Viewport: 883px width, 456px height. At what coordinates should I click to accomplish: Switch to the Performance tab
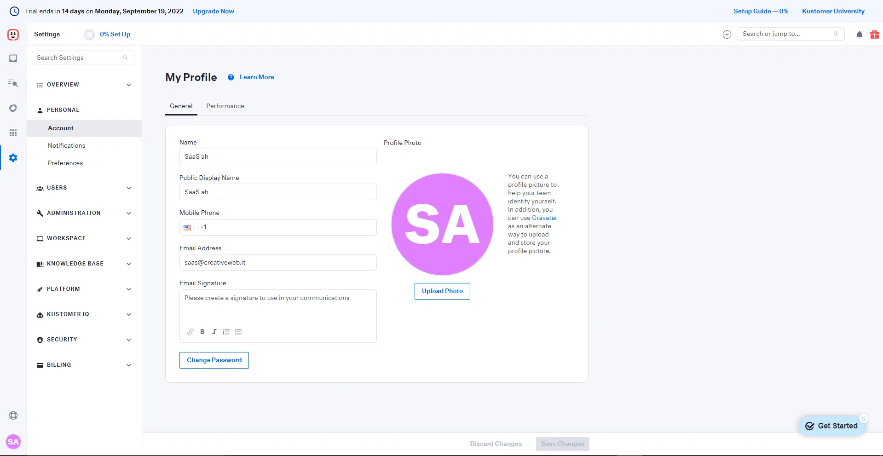pyautogui.click(x=225, y=106)
